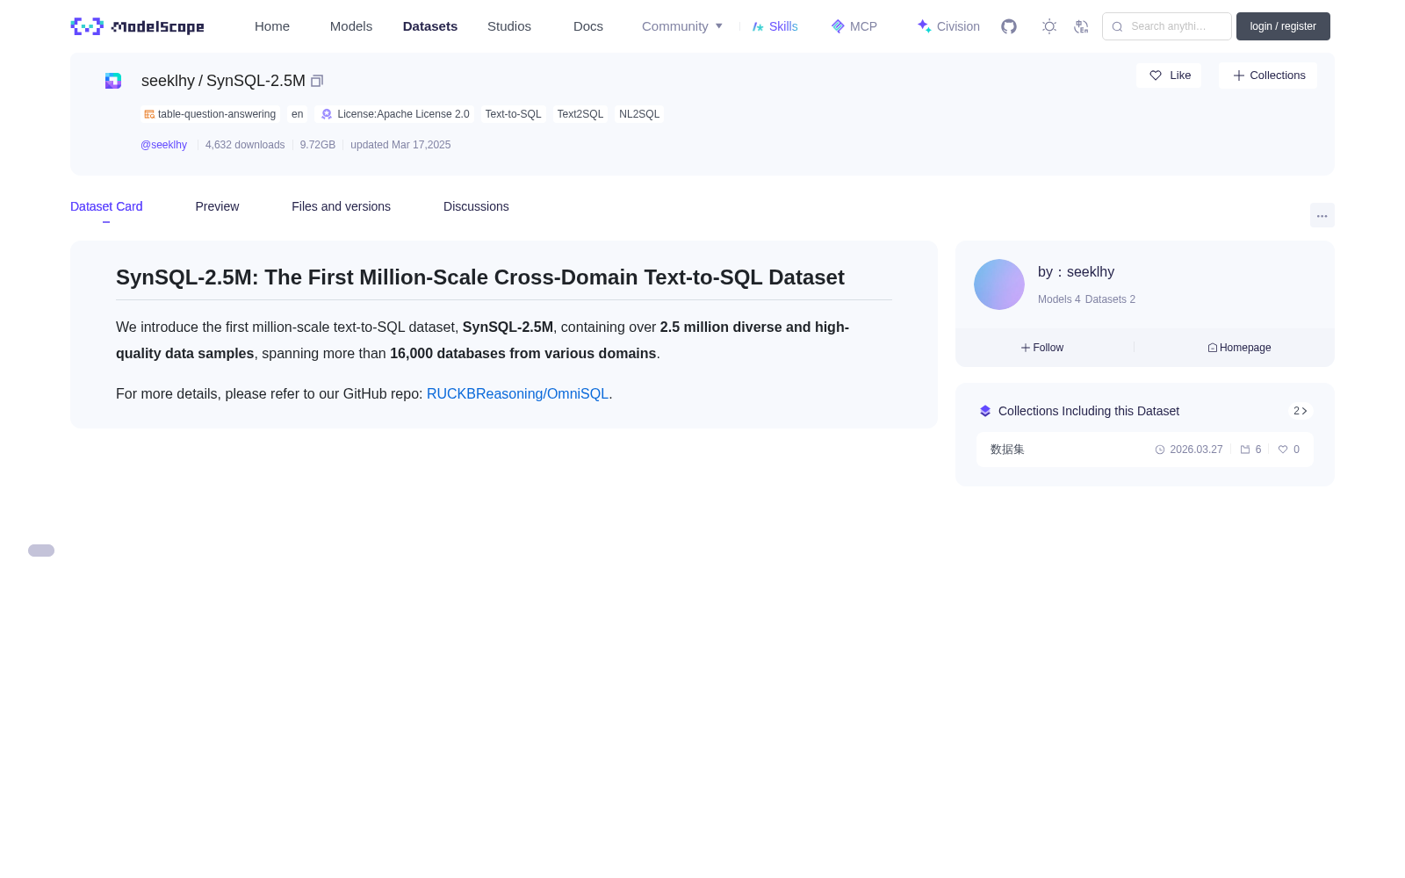Navigate to Studios
1405x878 pixels.
[x=509, y=26]
